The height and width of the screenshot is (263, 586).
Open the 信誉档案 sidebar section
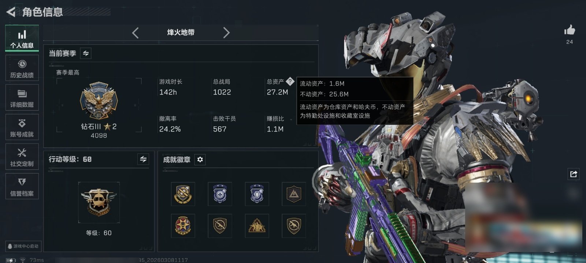tap(22, 186)
